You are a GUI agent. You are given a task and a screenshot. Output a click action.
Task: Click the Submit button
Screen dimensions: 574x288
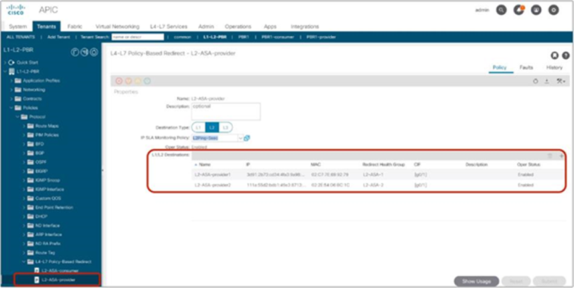549,281
